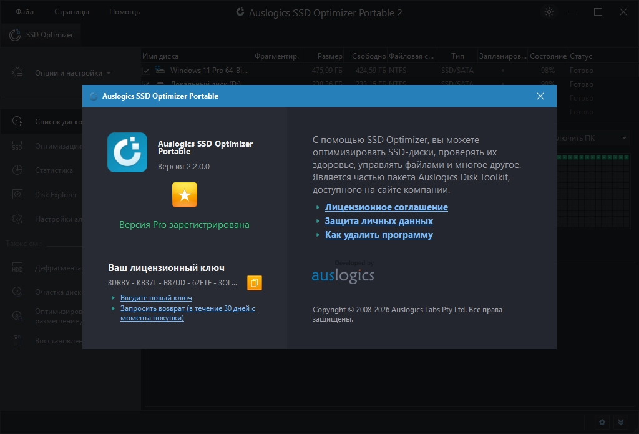Viewport: 639px width, 434px height.
Task: Click the Disk Explorer icon
Action: 17,194
